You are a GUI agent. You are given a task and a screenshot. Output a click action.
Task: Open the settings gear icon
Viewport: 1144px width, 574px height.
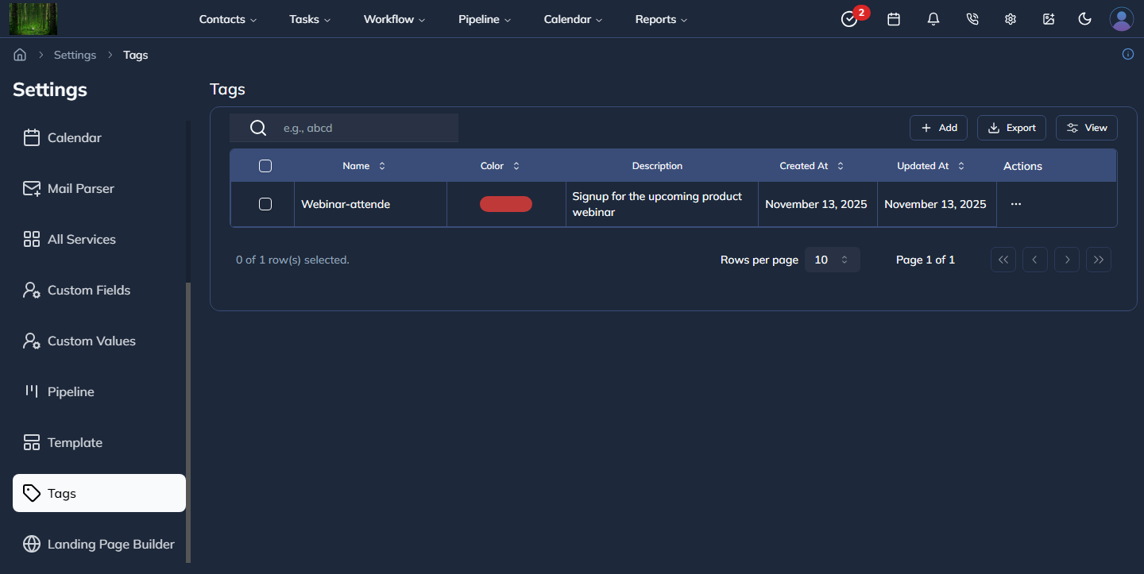[x=1011, y=19]
